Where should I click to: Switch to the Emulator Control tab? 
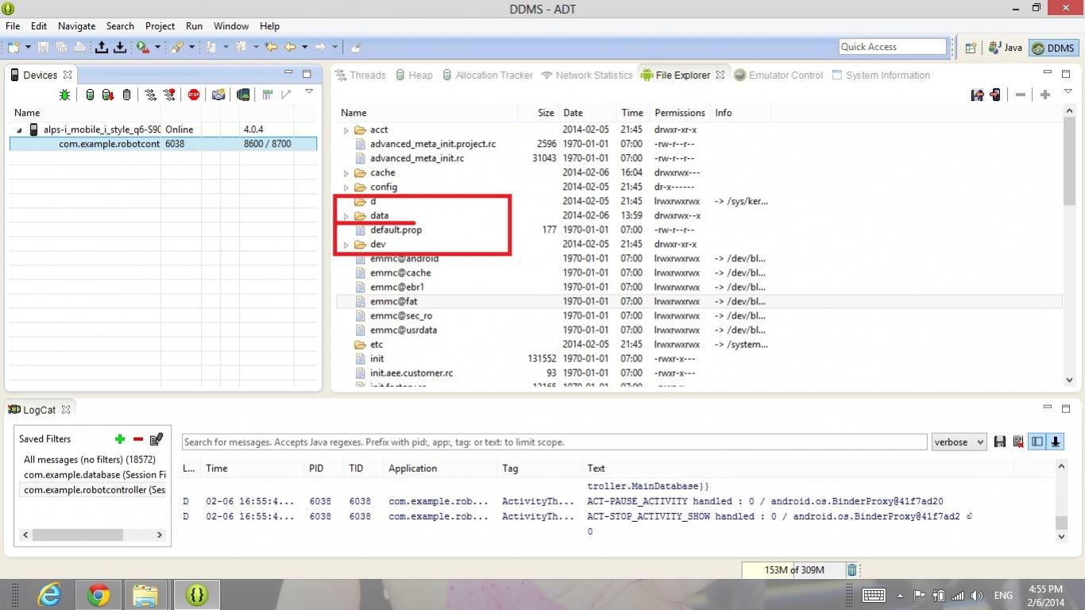coord(778,75)
